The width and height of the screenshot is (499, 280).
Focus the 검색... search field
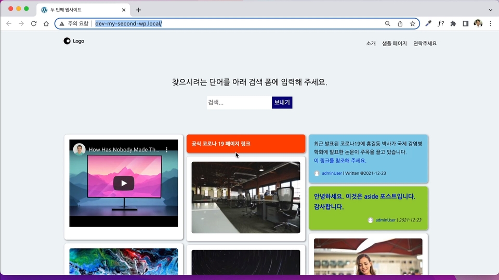point(239,103)
